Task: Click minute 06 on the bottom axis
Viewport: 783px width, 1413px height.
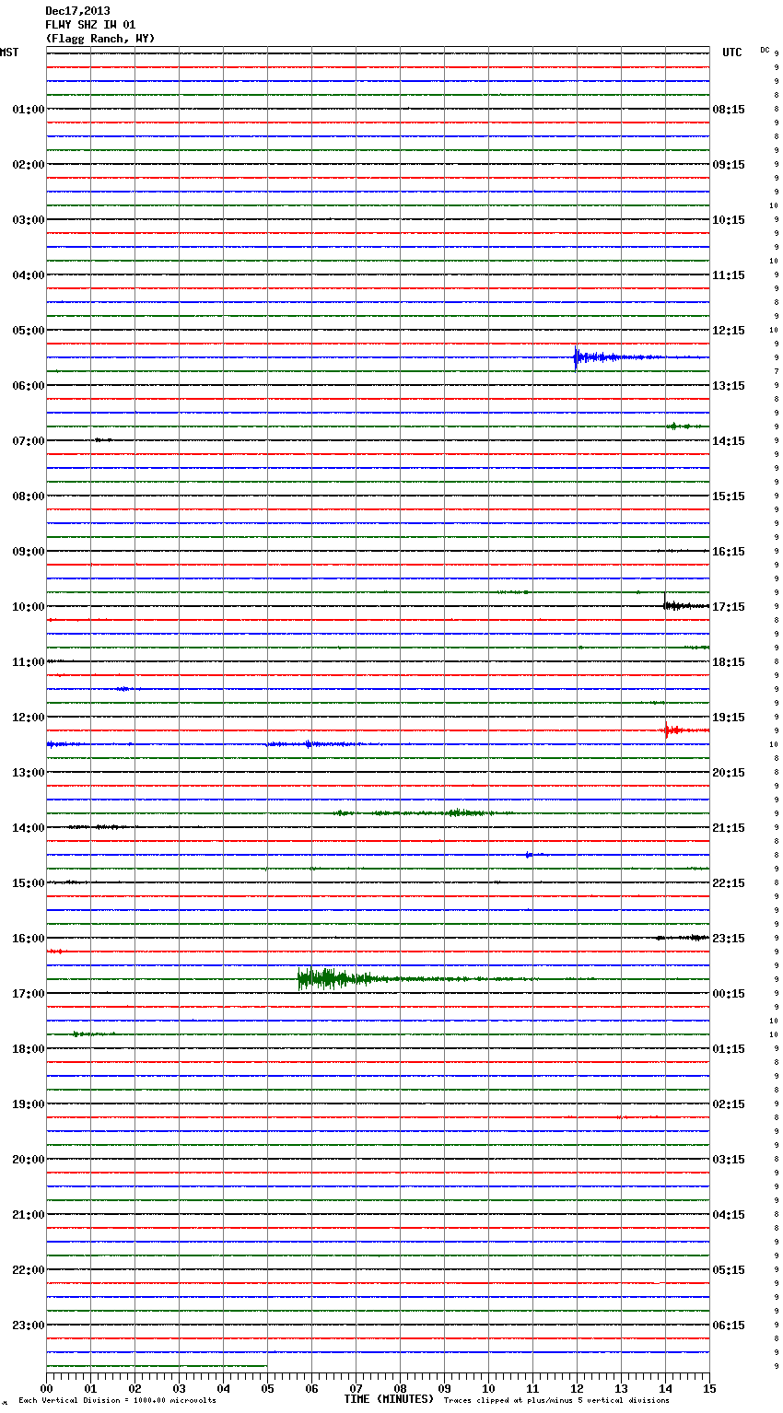Action: [x=311, y=1388]
